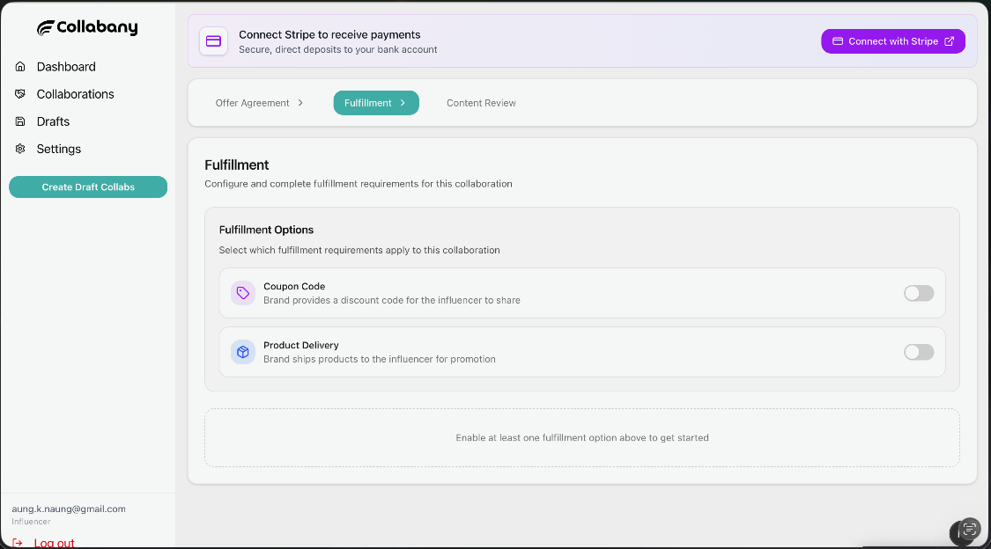991x549 pixels.
Task: Click the Log out link
Action: click(54, 543)
